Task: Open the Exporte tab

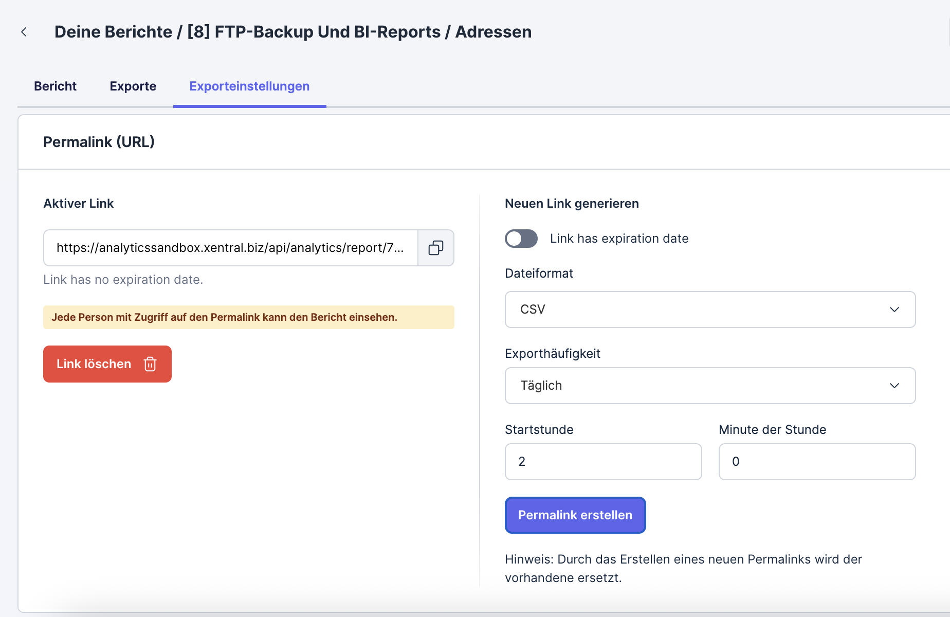Action: (133, 86)
